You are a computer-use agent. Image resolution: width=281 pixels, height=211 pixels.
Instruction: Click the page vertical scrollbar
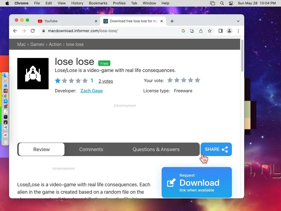coord(242,55)
